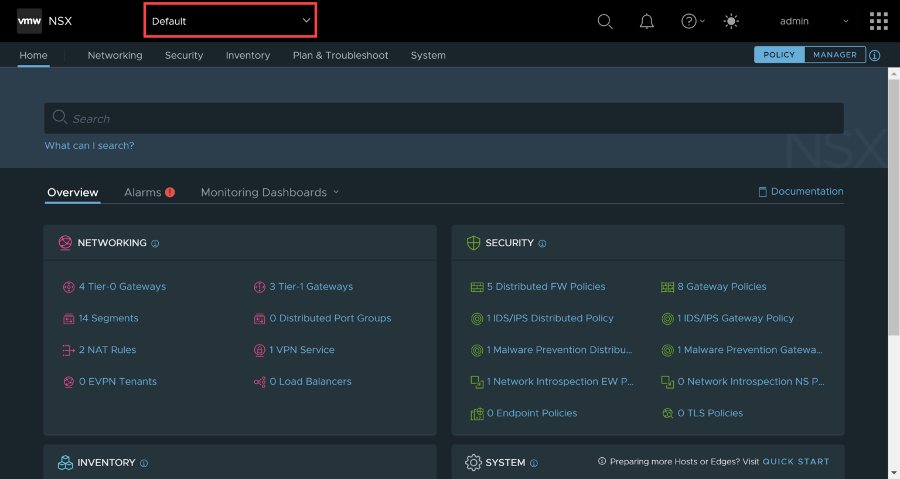
Task: Switch to the Networking tab
Action: 115,55
